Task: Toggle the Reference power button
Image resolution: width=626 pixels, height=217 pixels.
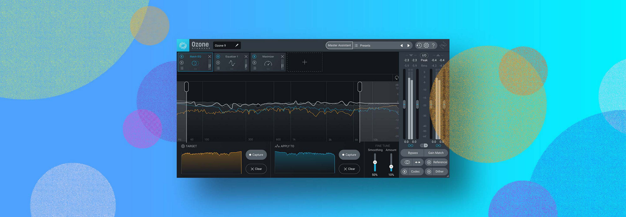Action: pos(429,162)
